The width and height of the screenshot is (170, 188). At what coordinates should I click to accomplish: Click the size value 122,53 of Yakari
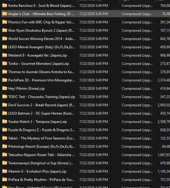pyautogui.click(x=165, y=138)
